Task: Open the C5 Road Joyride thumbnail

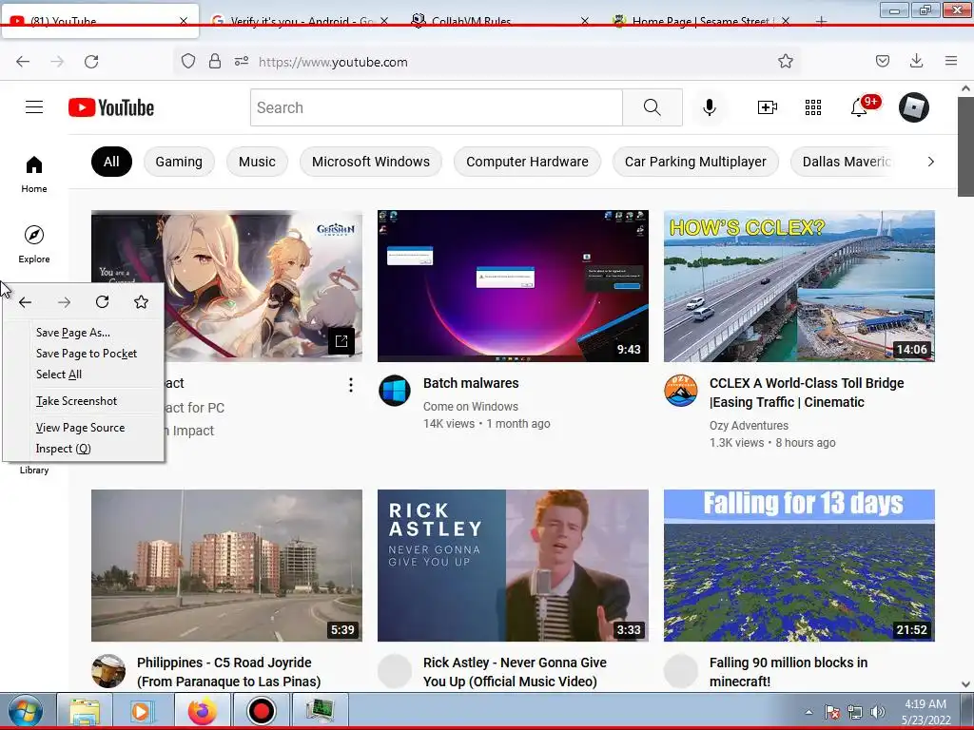Action: (x=226, y=566)
